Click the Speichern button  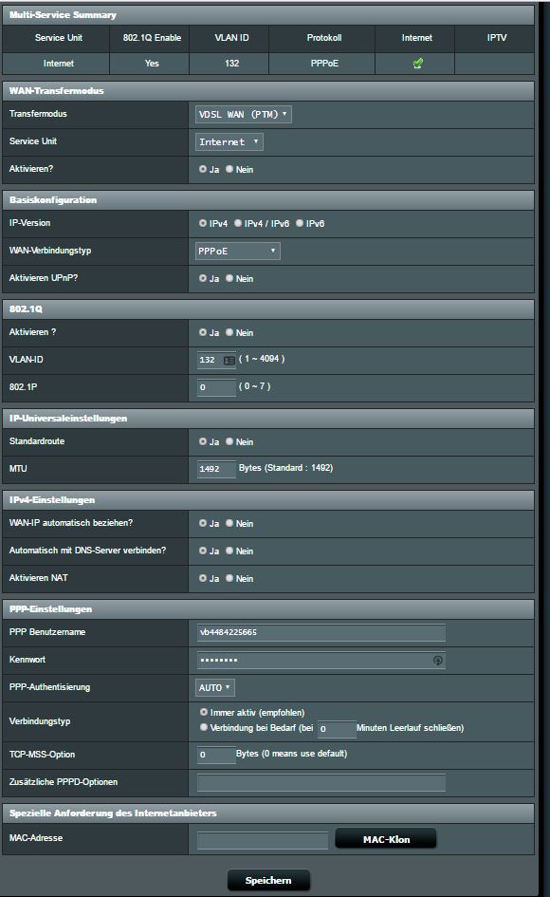pos(268,881)
